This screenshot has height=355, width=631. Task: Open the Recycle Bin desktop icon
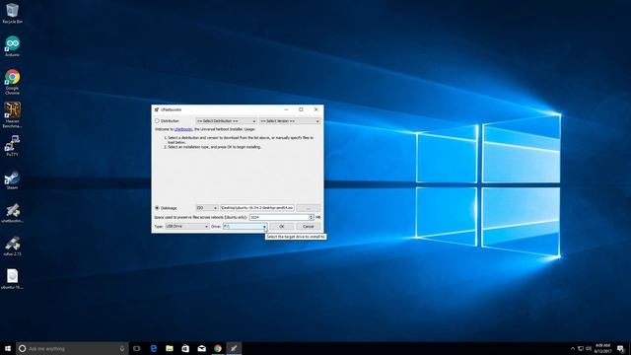point(12,13)
